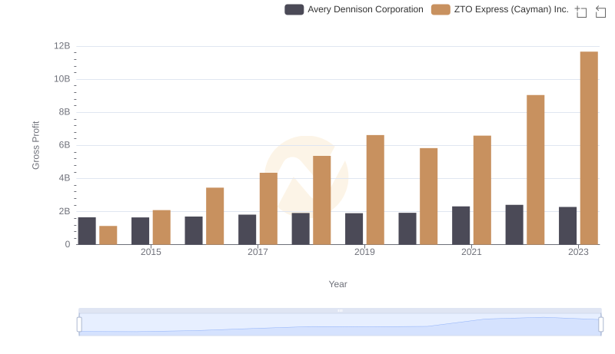The width and height of the screenshot is (615, 354).
Task: Click the Avery Dennison bar for 2018
Action: (301, 229)
